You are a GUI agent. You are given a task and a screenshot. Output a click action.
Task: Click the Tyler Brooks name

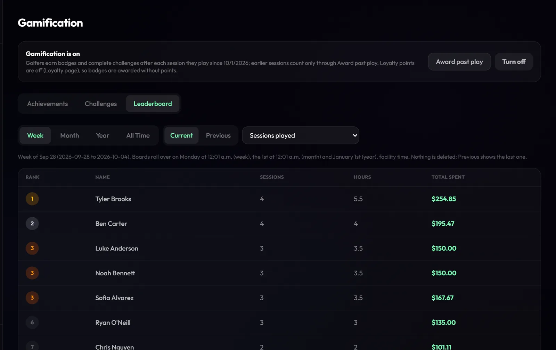point(113,199)
